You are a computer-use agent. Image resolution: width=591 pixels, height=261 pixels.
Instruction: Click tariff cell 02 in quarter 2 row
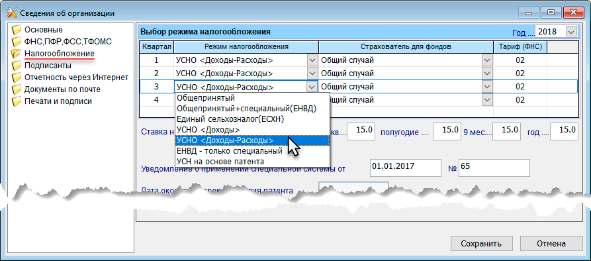pos(520,74)
